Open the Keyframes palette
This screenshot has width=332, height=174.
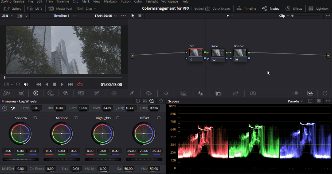click(295, 93)
